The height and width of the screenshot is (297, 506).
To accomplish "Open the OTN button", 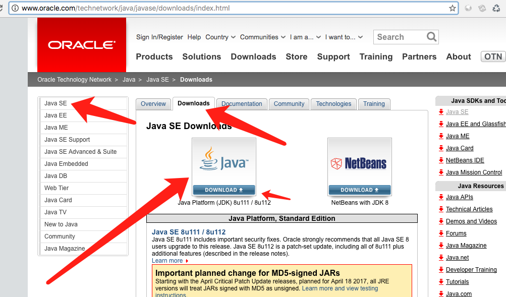I will pos(493,56).
